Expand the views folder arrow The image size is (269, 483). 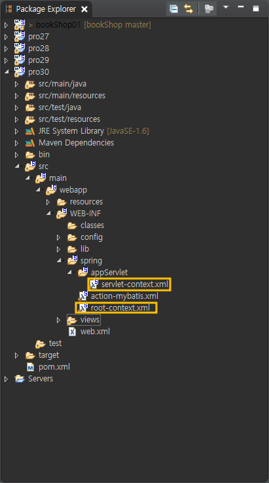pyautogui.click(x=58, y=320)
